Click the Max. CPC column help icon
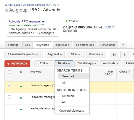Image resolution: width=134 pixels, height=120 pixels. click(113, 74)
